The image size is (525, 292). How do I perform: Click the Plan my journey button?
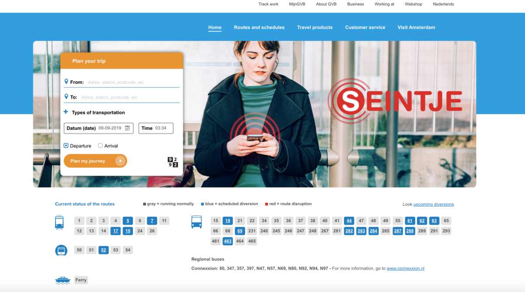click(x=95, y=161)
